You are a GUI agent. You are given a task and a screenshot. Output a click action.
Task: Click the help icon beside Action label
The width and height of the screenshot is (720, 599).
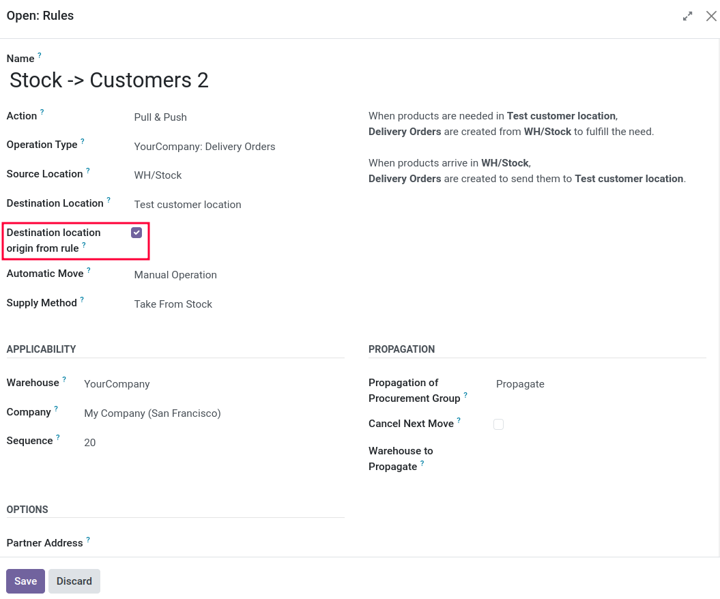point(42,112)
